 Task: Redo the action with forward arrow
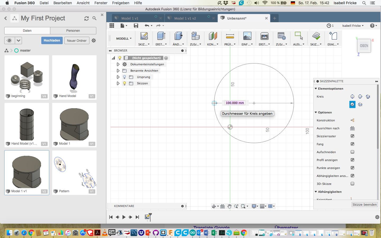coord(158,26)
